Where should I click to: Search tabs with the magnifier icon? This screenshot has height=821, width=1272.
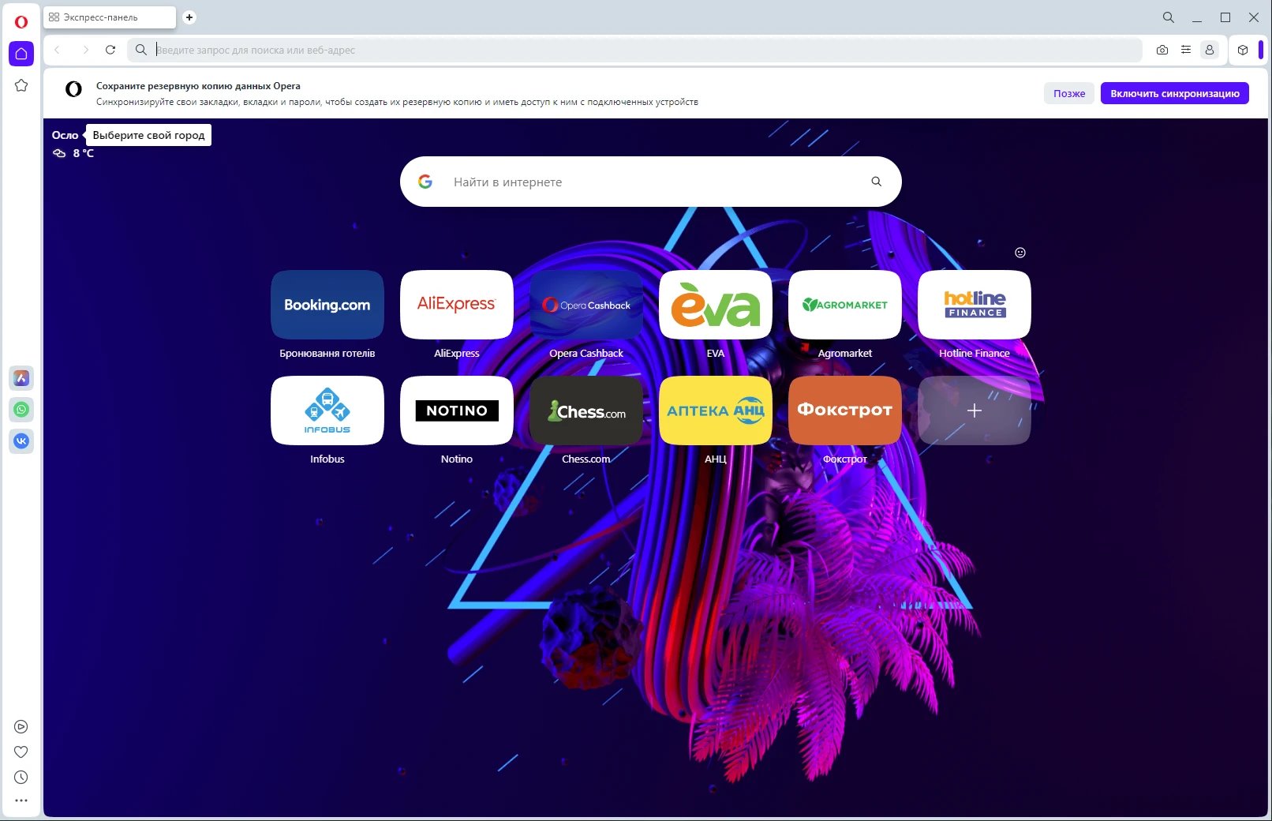(1169, 17)
